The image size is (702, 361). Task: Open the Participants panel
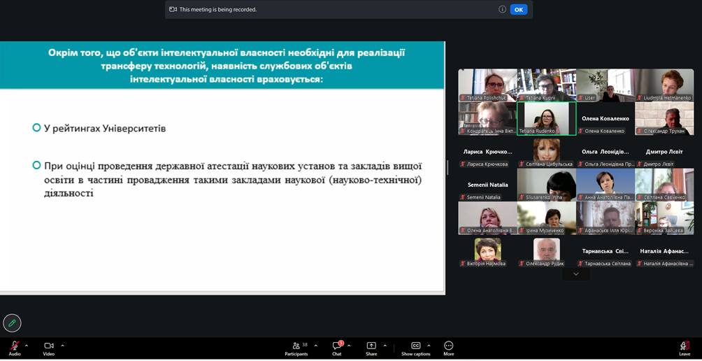coord(296,346)
